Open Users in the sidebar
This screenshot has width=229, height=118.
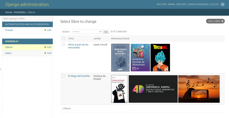pyautogui.click(x=8, y=53)
